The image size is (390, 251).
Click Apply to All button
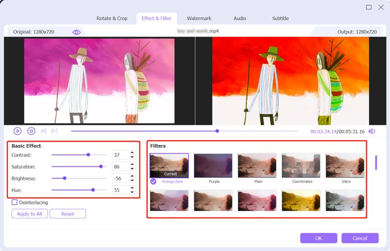[30, 213]
